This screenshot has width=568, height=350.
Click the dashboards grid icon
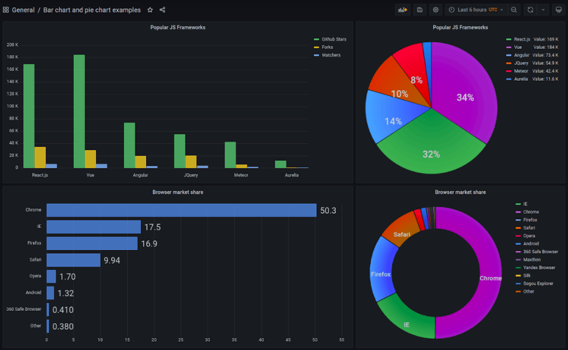6,10
